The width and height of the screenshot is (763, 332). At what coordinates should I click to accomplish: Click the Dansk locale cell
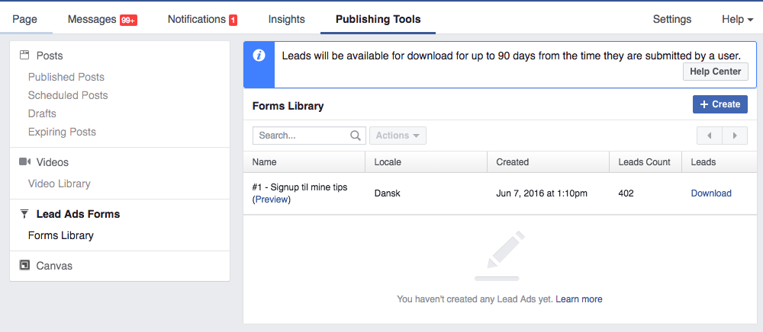pyautogui.click(x=388, y=193)
